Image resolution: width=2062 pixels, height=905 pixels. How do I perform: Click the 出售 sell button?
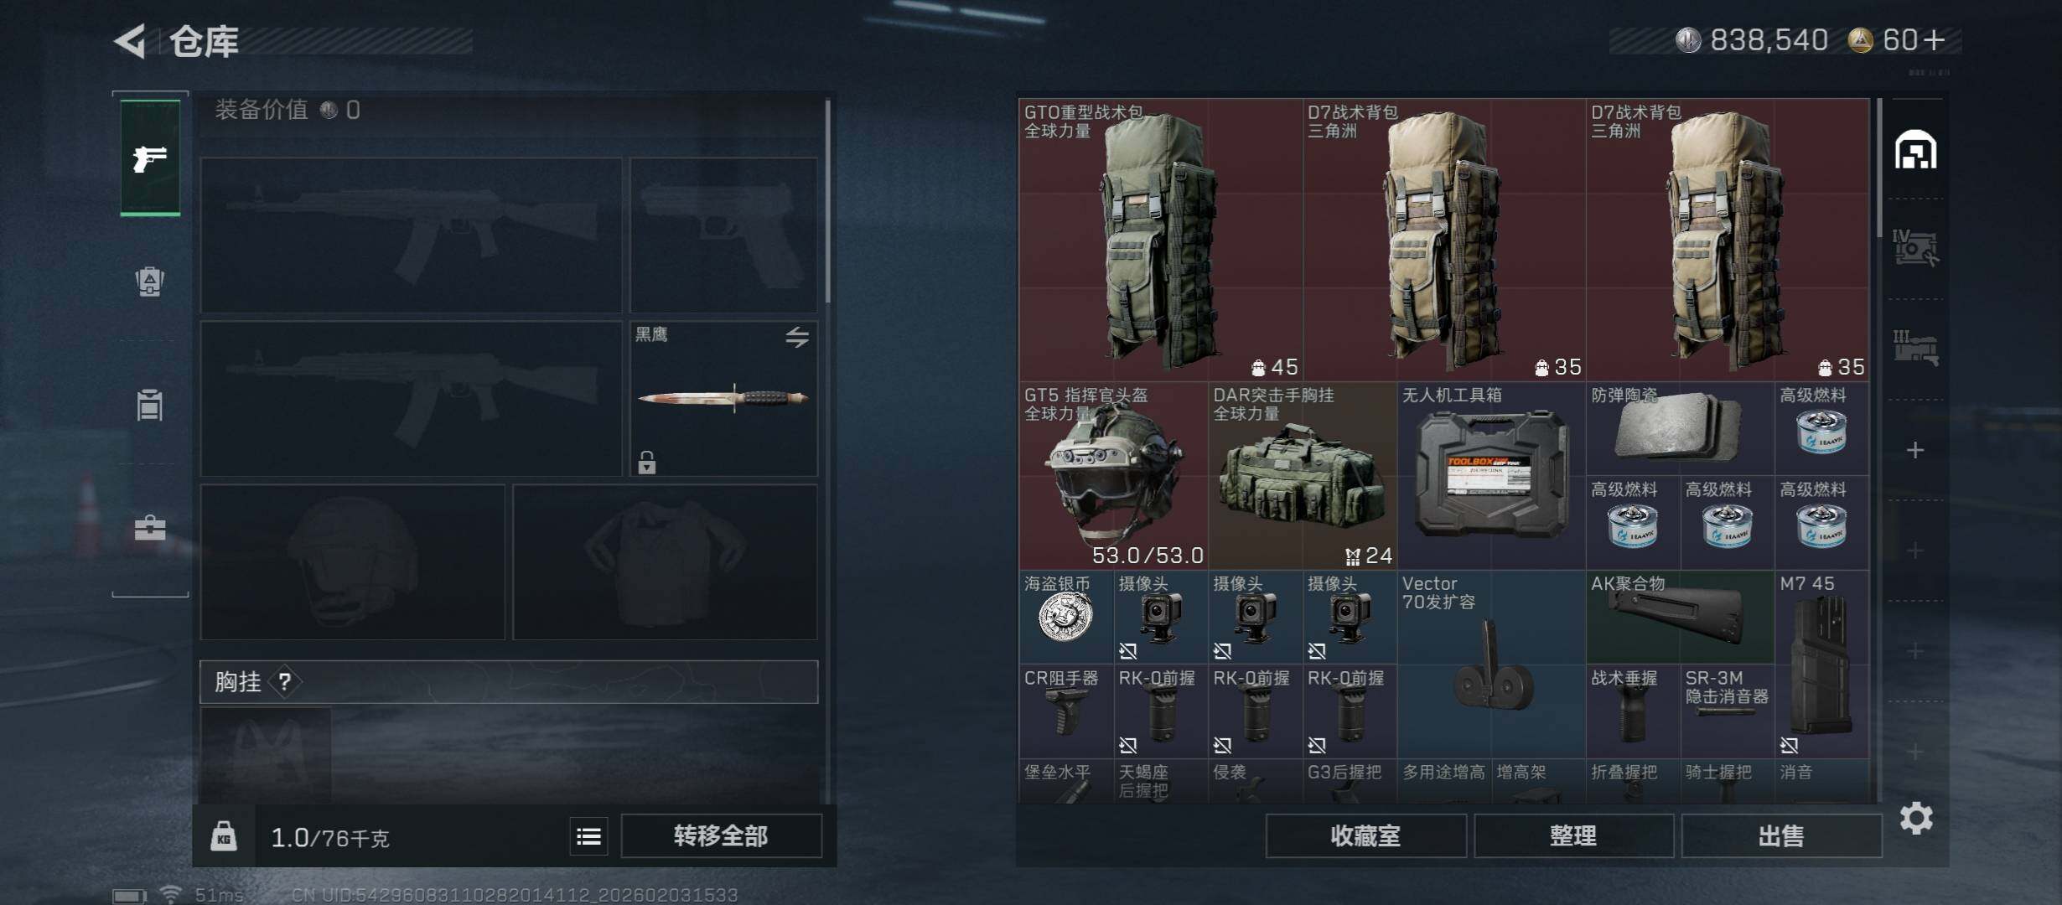tap(1781, 836)
